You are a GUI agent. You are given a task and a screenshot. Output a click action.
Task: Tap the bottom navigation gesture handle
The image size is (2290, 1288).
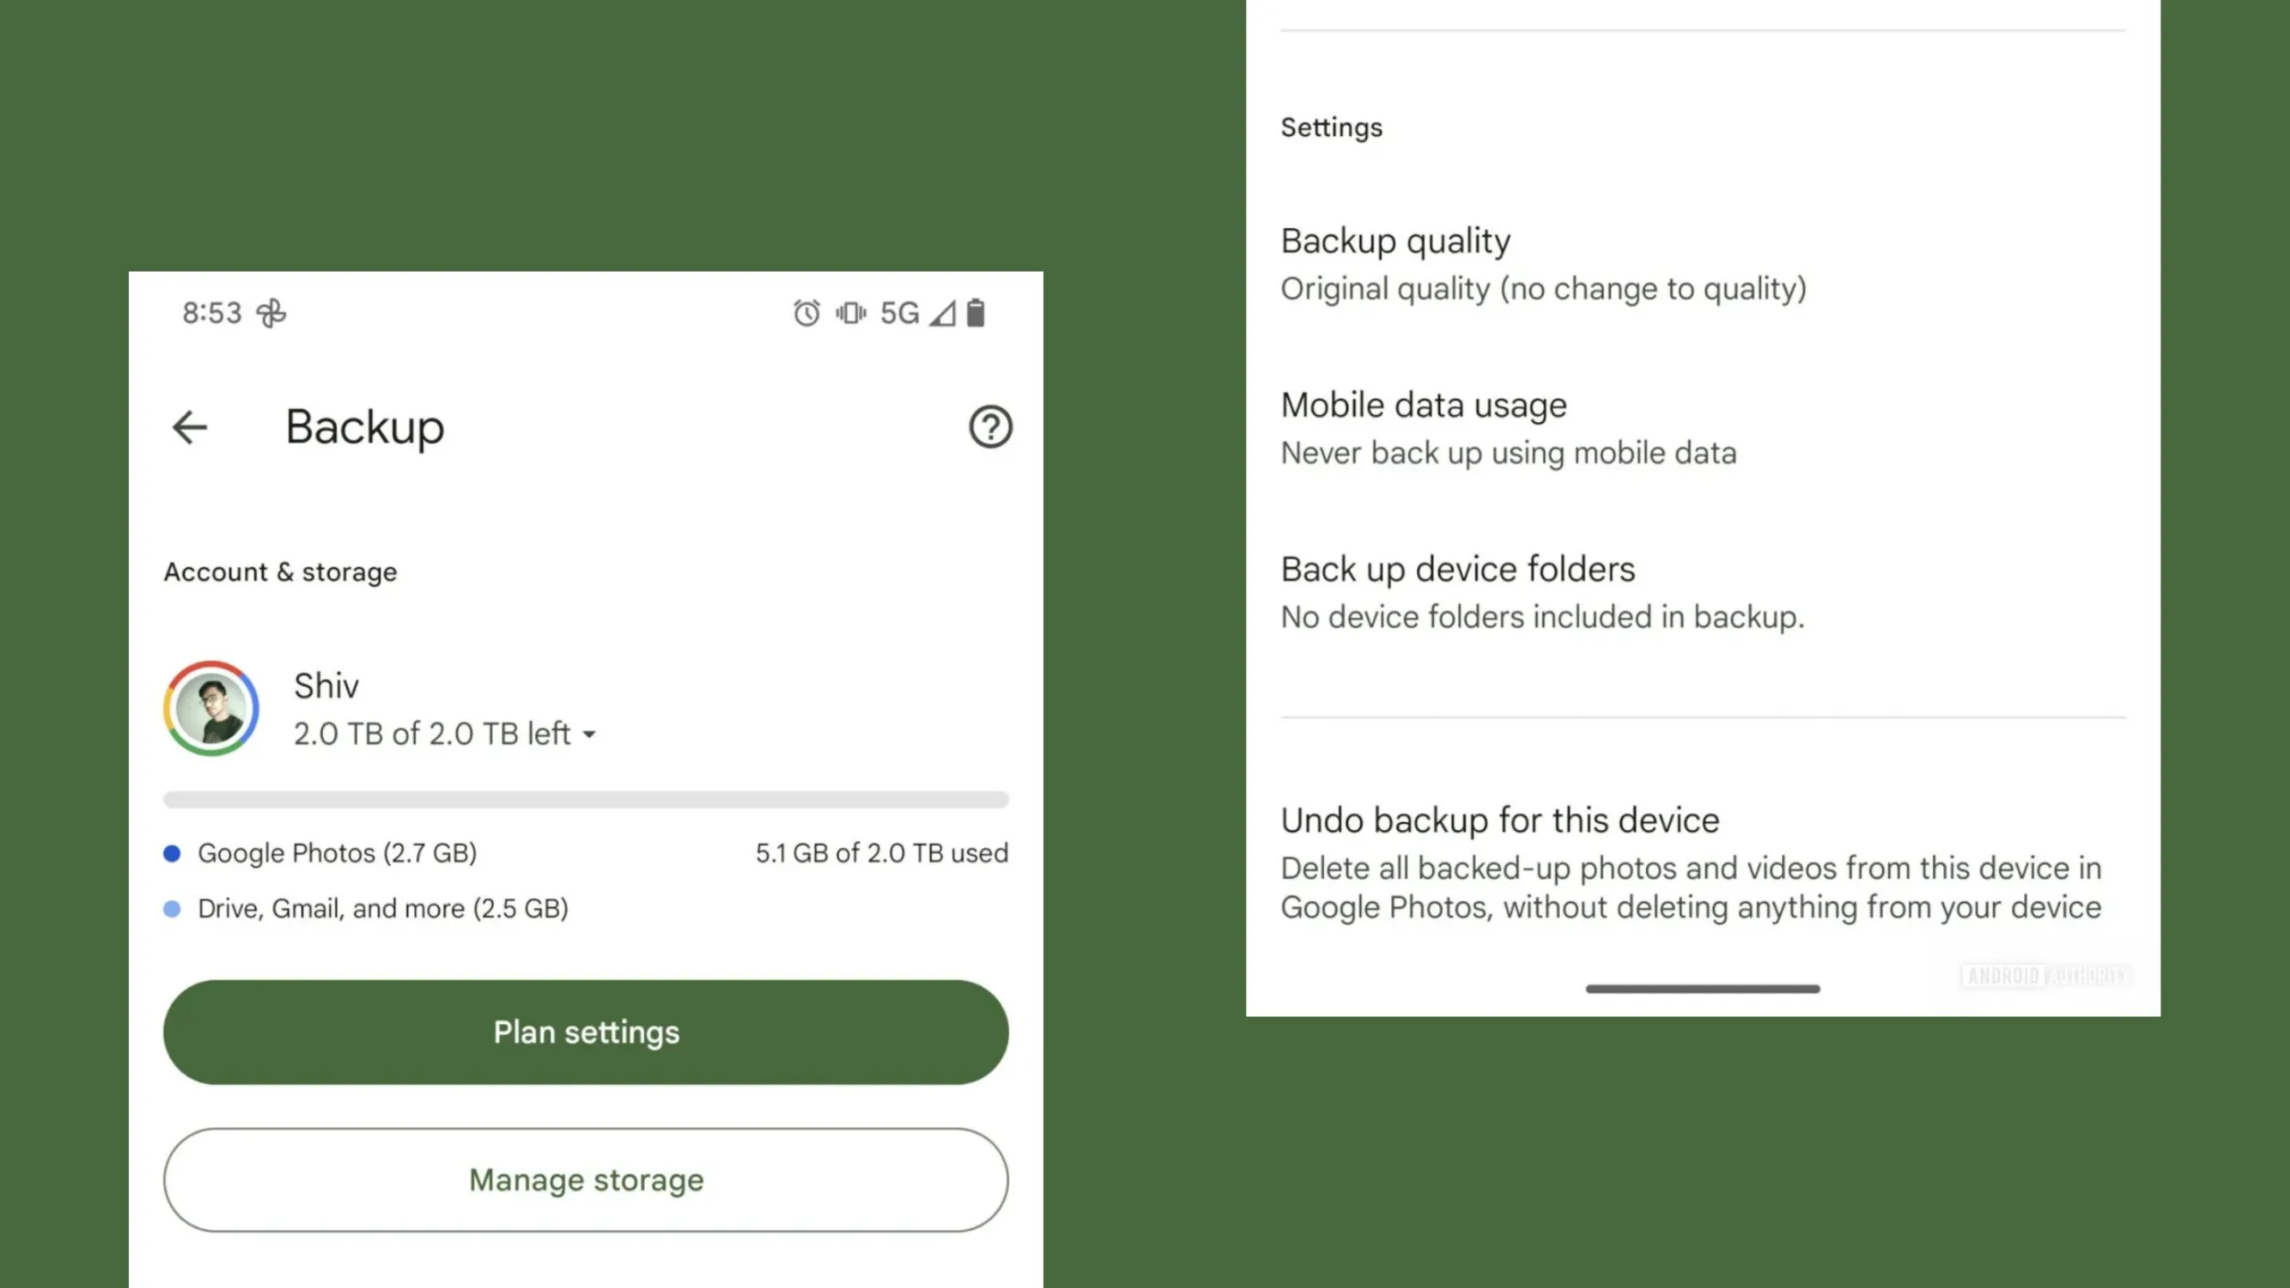point(1702,988)
